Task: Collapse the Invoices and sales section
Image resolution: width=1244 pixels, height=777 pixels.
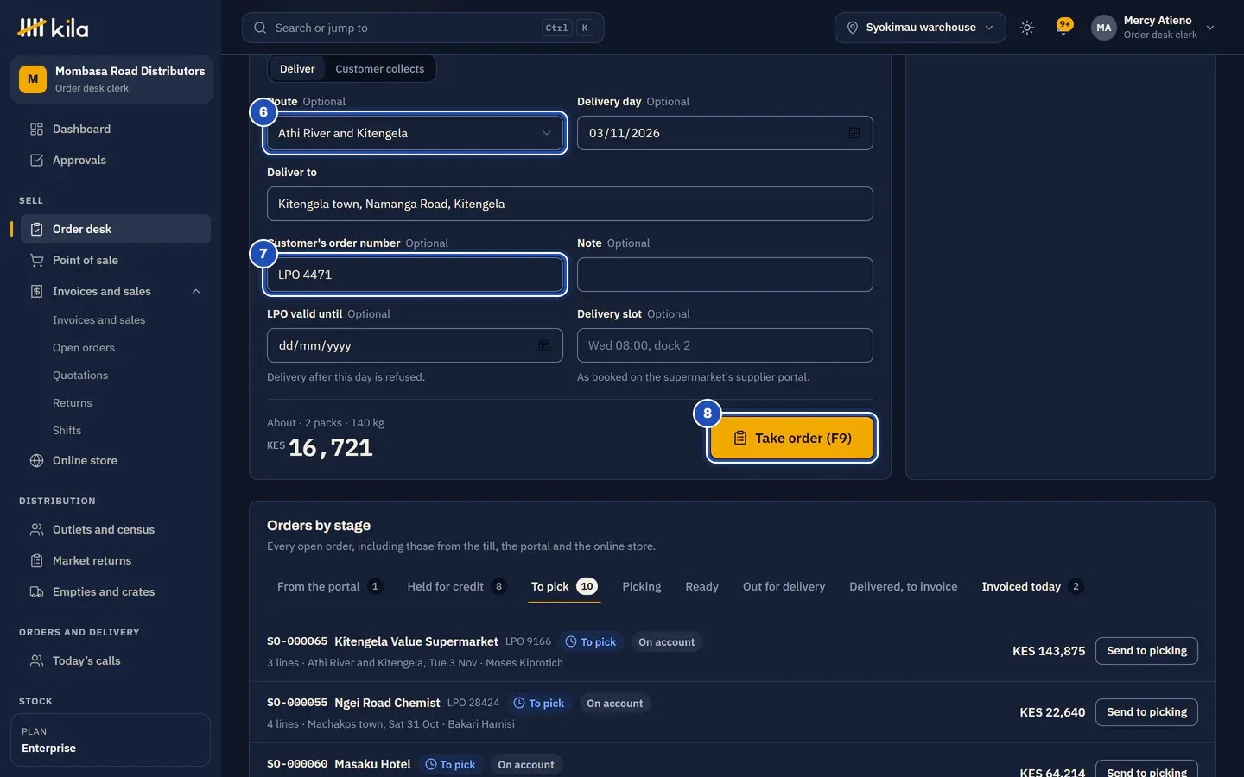Action: [x=196, y=291]
